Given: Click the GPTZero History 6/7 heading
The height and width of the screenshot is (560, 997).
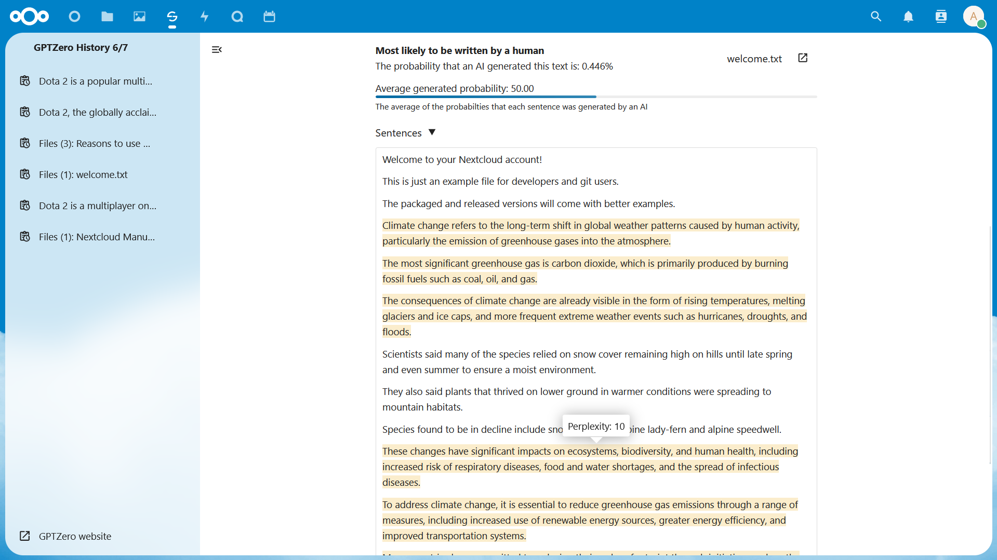Looking at the screenshot, I should 81,47.
